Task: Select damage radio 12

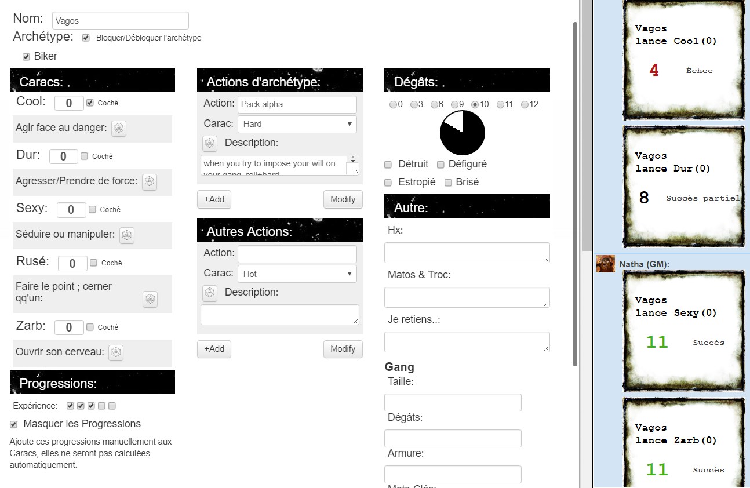Action: click(525, 105)
